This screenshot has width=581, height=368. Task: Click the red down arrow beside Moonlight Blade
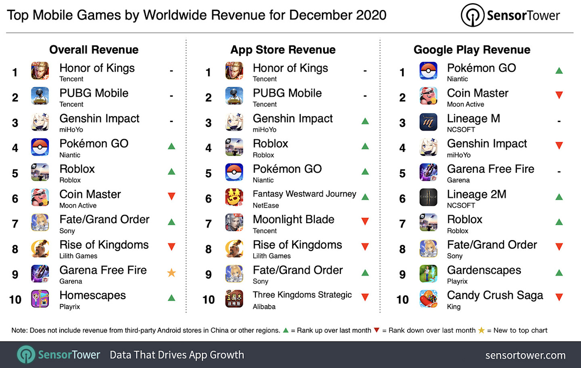365,221
